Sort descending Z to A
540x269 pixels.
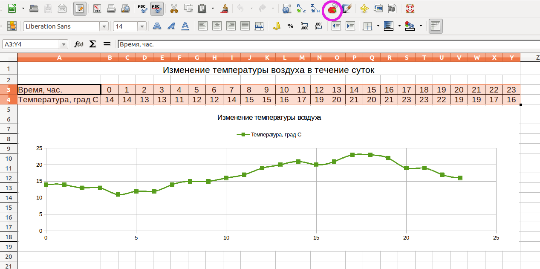point(315,8)
